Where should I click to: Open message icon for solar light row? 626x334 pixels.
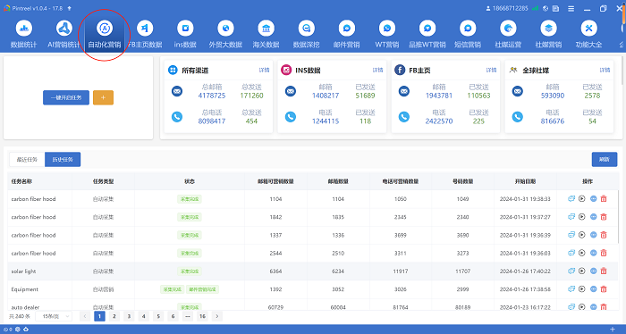[x=571, y=271]
